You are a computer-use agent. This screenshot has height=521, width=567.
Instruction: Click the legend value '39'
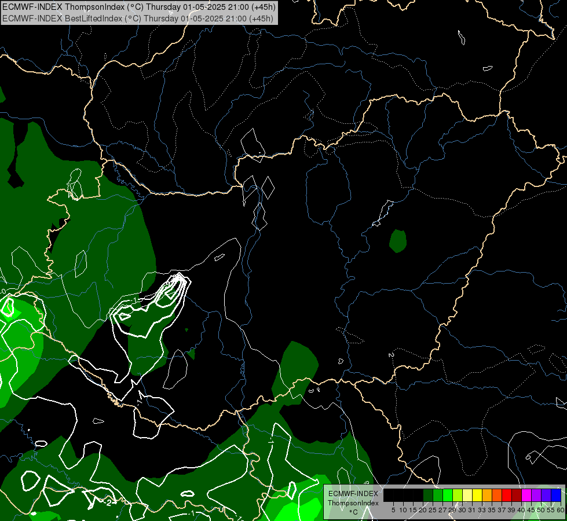(x=511, y=510)
